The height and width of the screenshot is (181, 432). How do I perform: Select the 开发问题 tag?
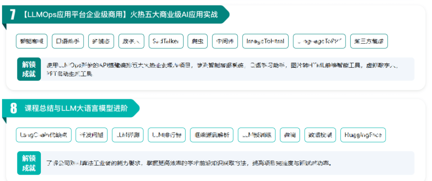(x=92, y=135)
